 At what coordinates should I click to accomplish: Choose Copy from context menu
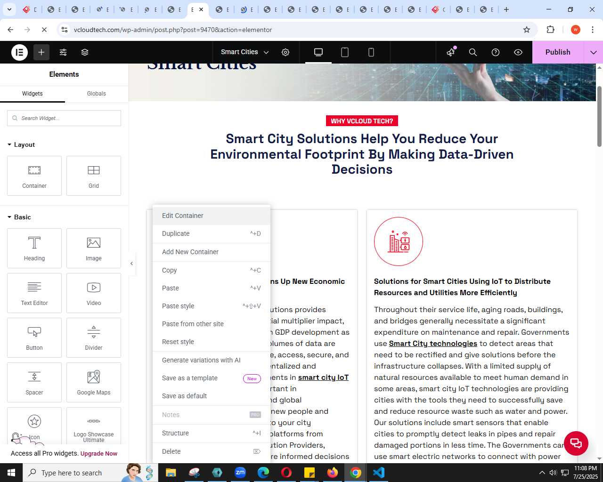212,270
